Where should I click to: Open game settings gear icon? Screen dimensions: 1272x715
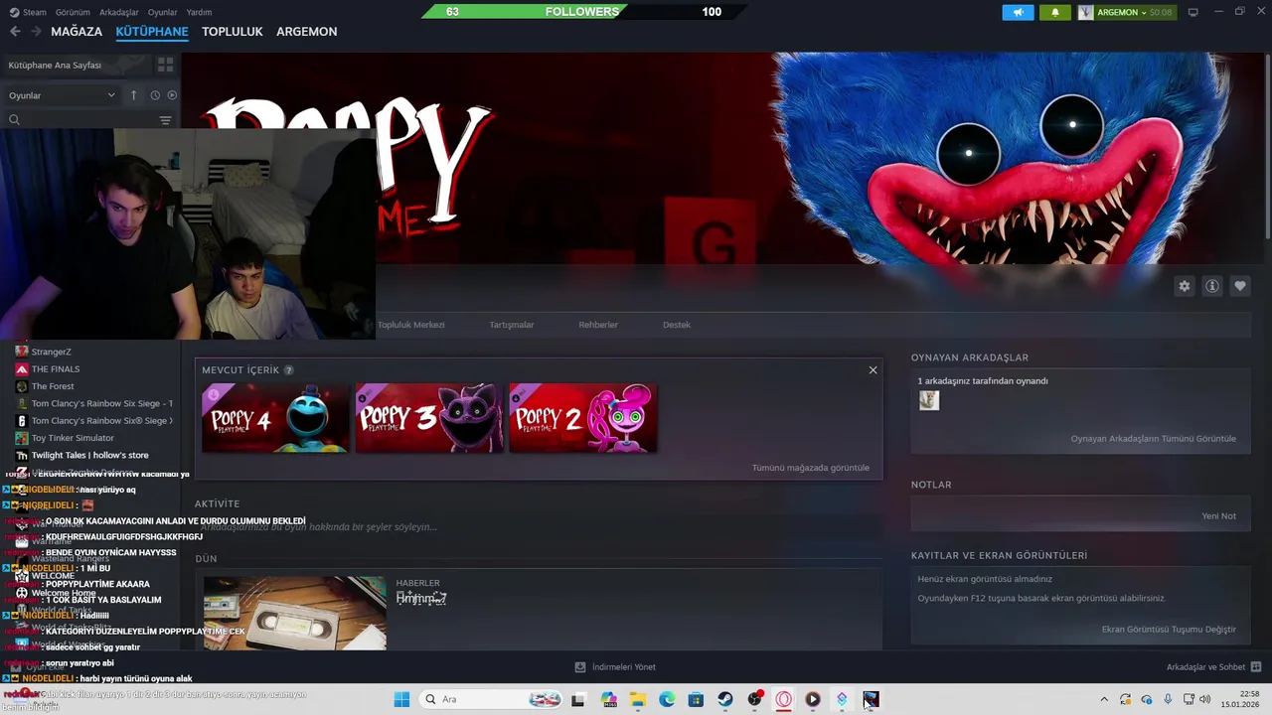1184,286
